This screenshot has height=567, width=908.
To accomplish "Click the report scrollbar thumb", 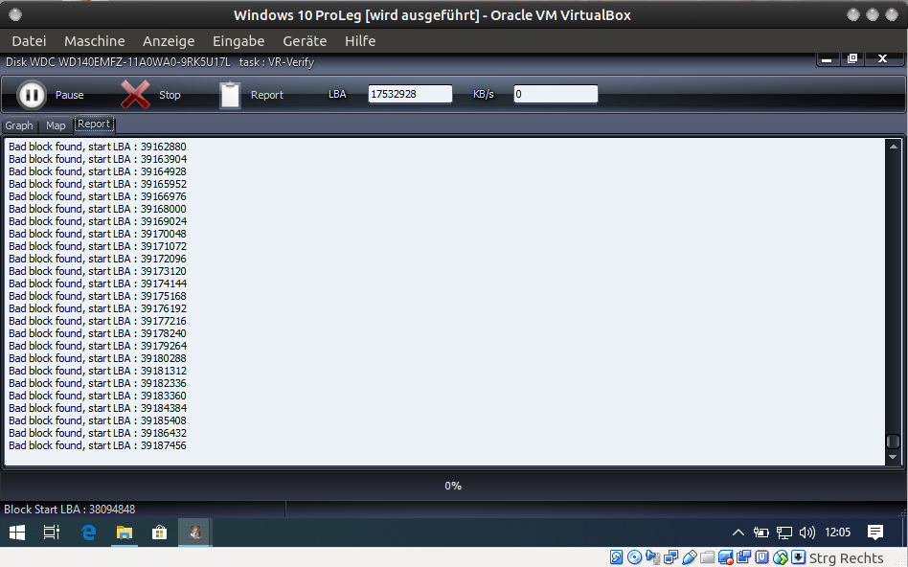I will click(893, 442).
